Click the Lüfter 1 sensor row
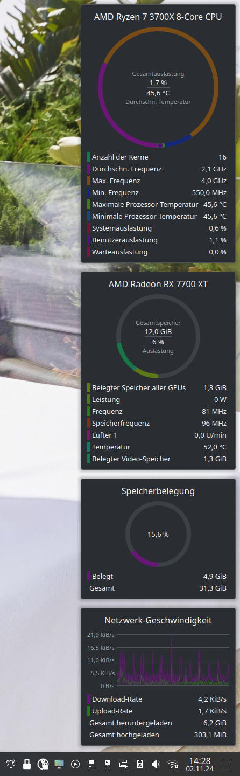 tap(158, 435)
